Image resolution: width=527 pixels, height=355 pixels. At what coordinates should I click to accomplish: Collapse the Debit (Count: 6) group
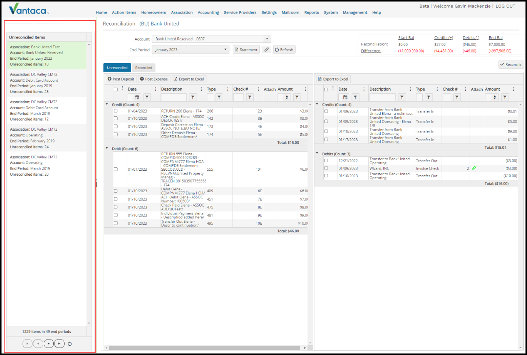pos(107,148)
